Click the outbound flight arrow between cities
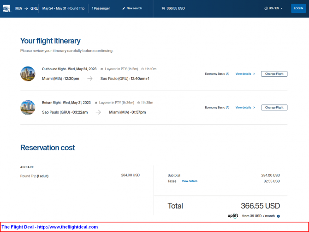Image resolution: width=309 pixels, height=232 pixels. point(91,79)
